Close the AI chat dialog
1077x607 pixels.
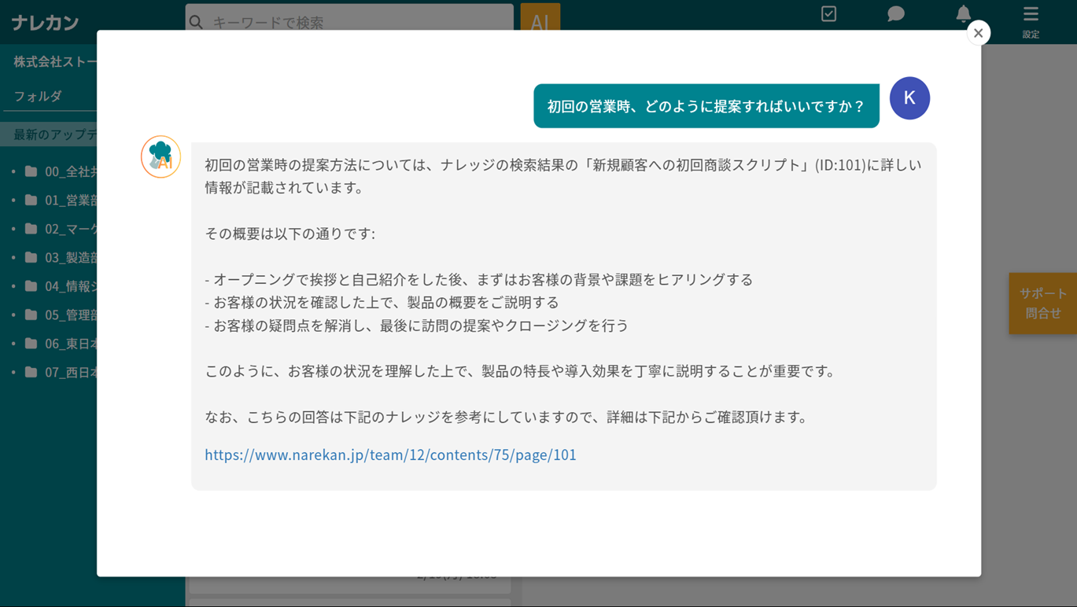tap(978, 33)
